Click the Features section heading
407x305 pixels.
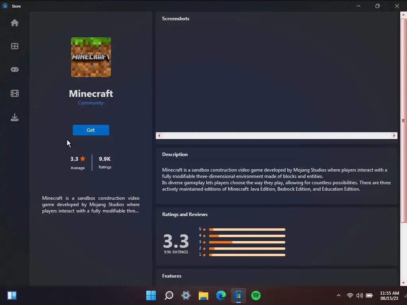[172, 276]
